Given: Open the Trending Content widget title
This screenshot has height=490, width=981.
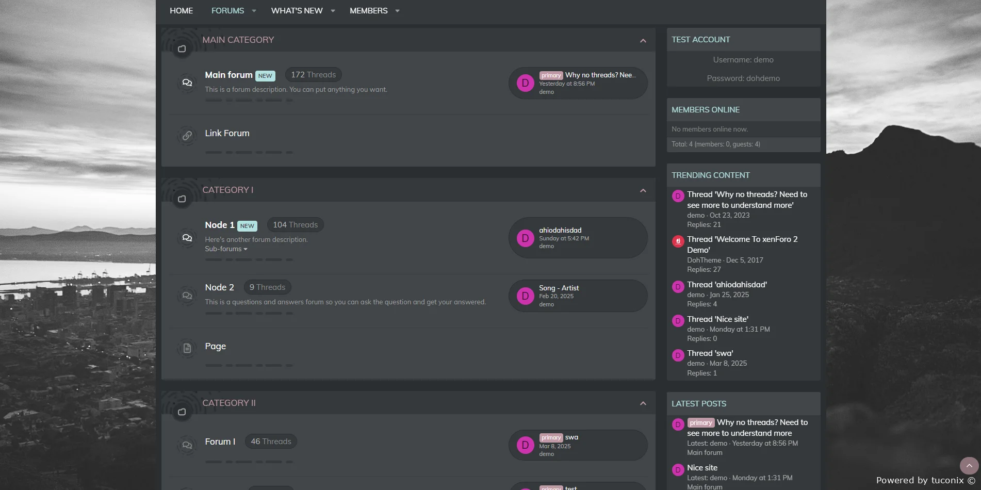Looking at the screenshot, I should point(710,175).
